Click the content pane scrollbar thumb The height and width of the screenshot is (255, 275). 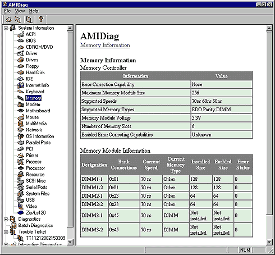pos(269,123)
